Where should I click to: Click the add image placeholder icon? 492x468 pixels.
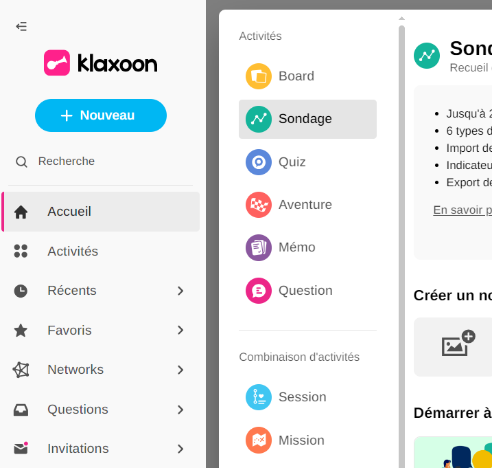click(x=458, y=344)
